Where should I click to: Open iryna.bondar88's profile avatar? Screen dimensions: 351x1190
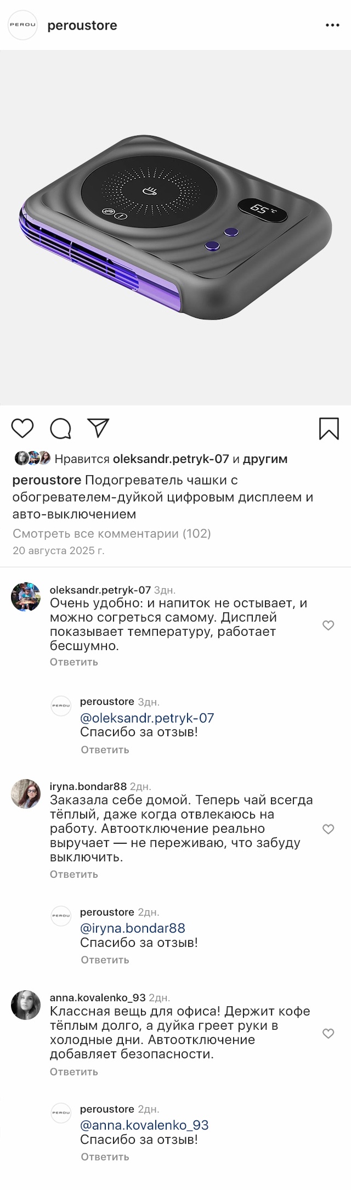click(x=26, y=793)
